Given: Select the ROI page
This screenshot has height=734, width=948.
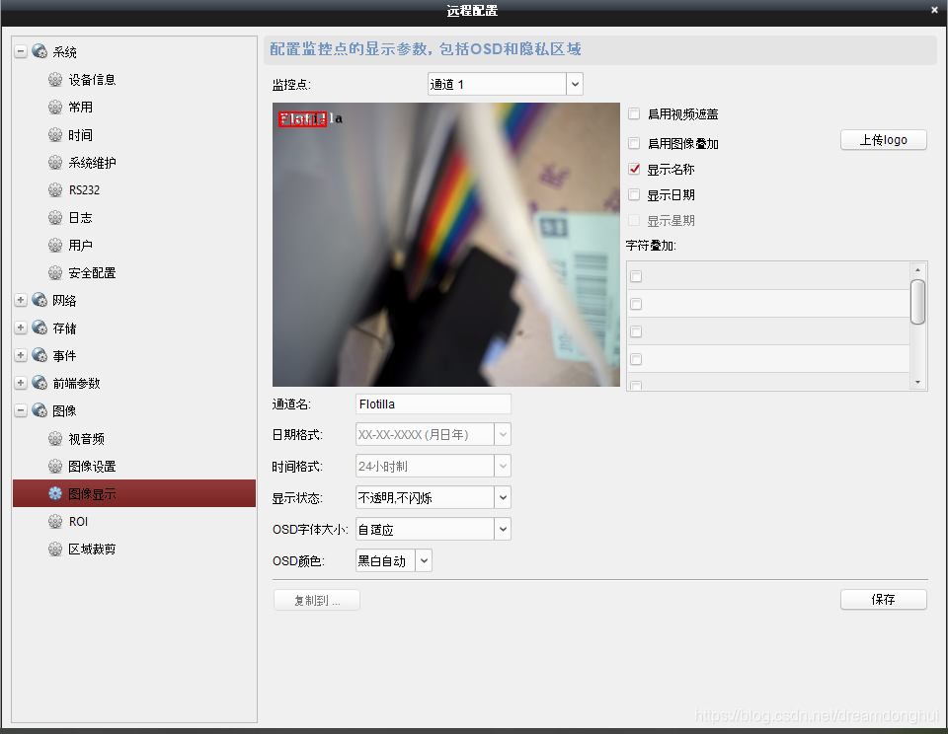Looking at the screenshot, I should tap(78, 521).
